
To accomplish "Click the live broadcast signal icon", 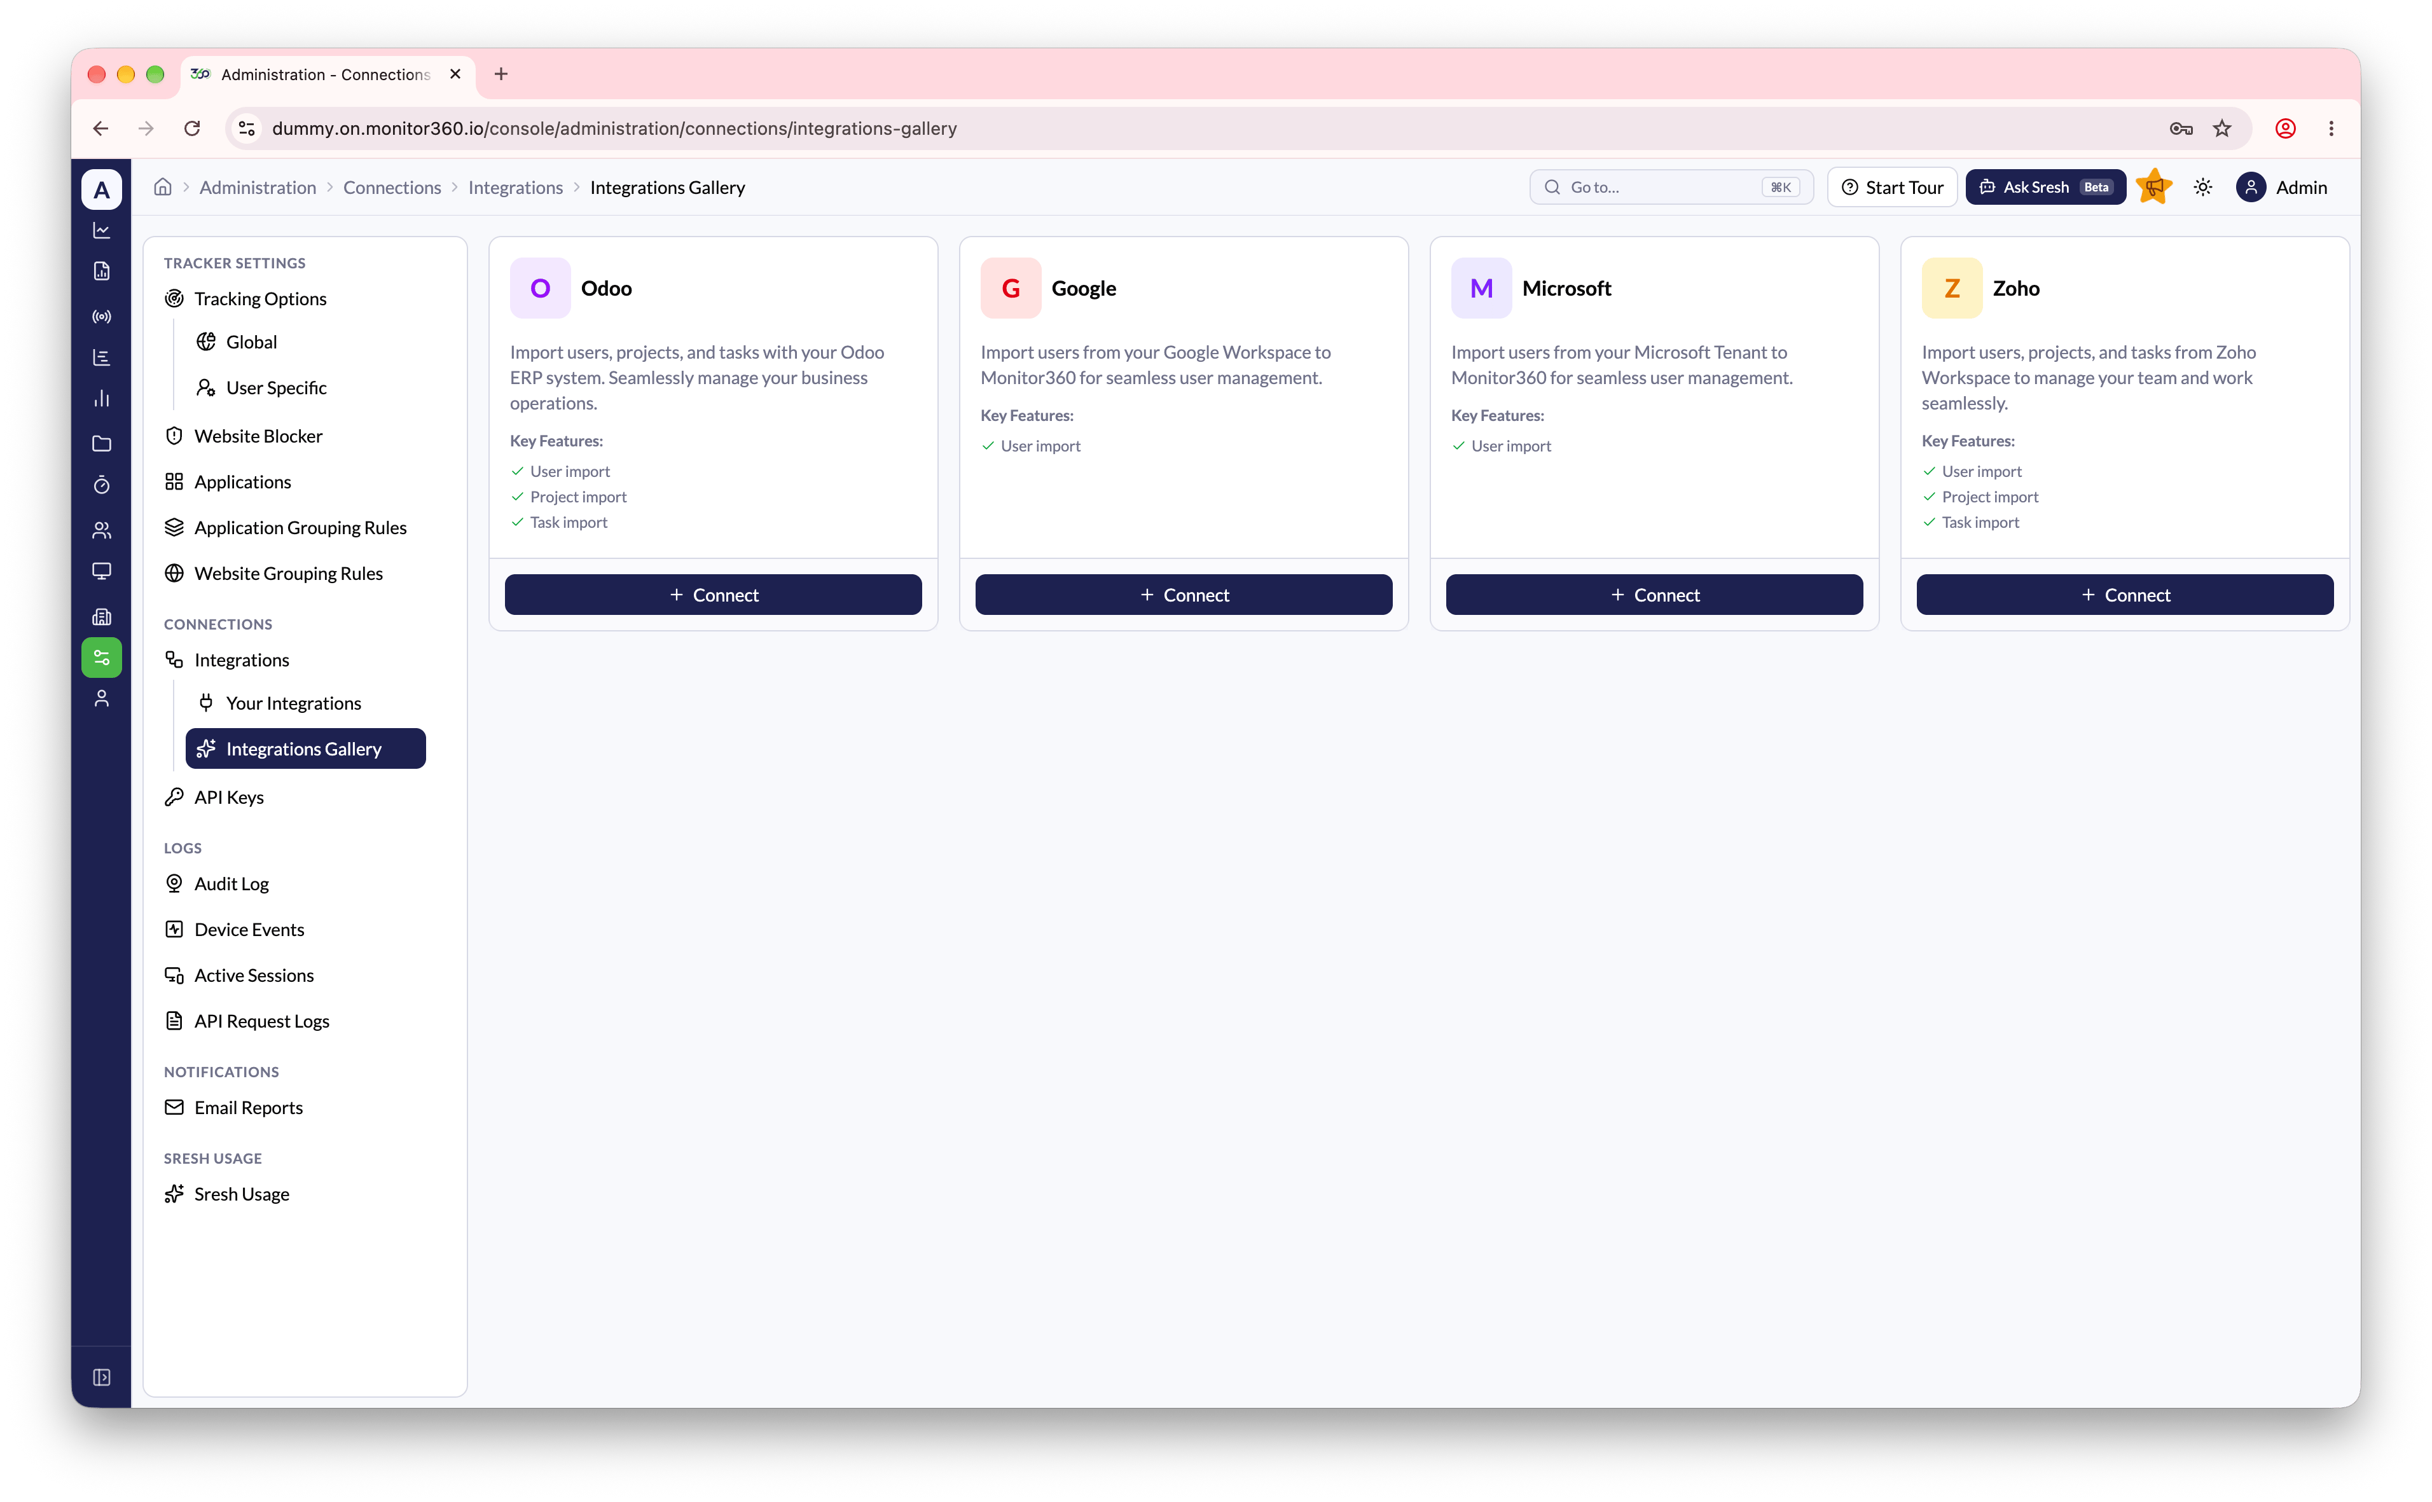I will tap(101, 317).
